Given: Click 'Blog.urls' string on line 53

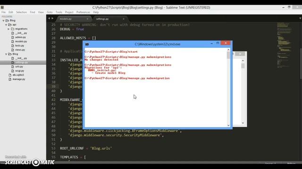Looking at the screenshot, I should (101, 148).
